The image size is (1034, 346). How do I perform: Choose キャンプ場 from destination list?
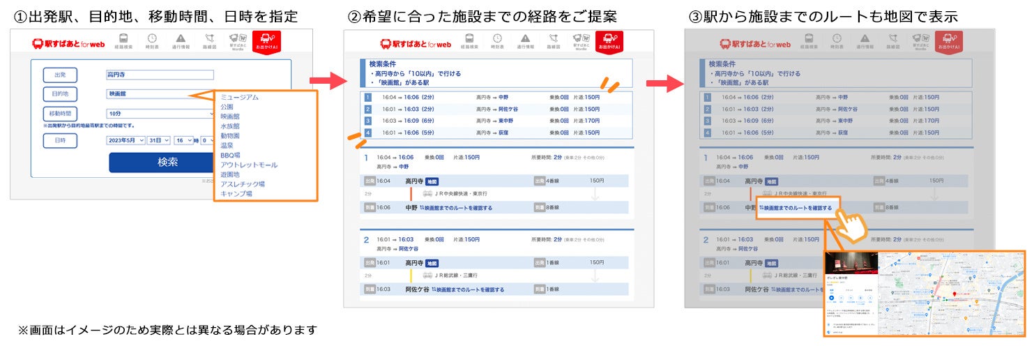click(x=236, y=193)
